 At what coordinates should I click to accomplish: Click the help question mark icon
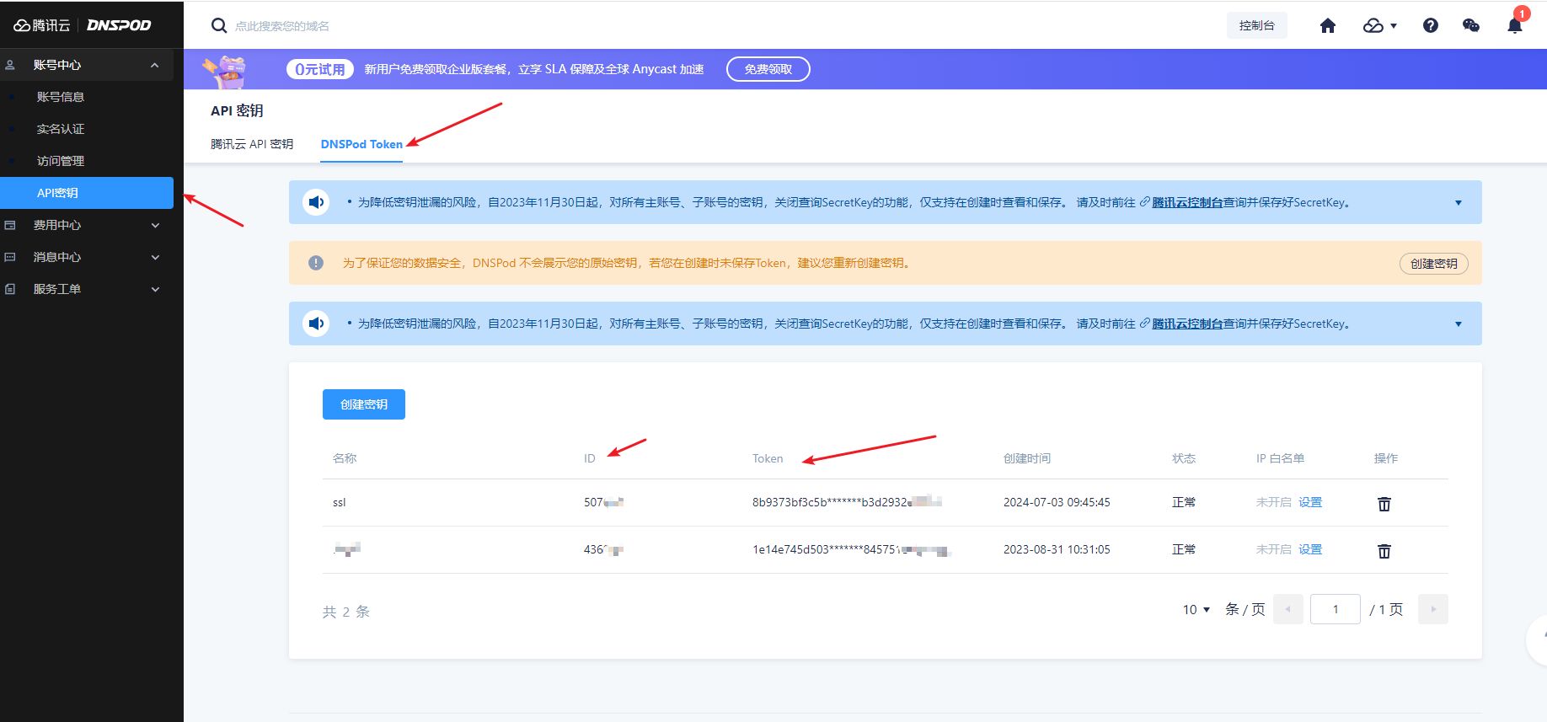(1430, 26)
